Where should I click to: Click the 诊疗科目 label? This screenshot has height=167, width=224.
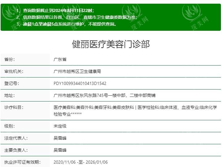(x=14, y=107)
